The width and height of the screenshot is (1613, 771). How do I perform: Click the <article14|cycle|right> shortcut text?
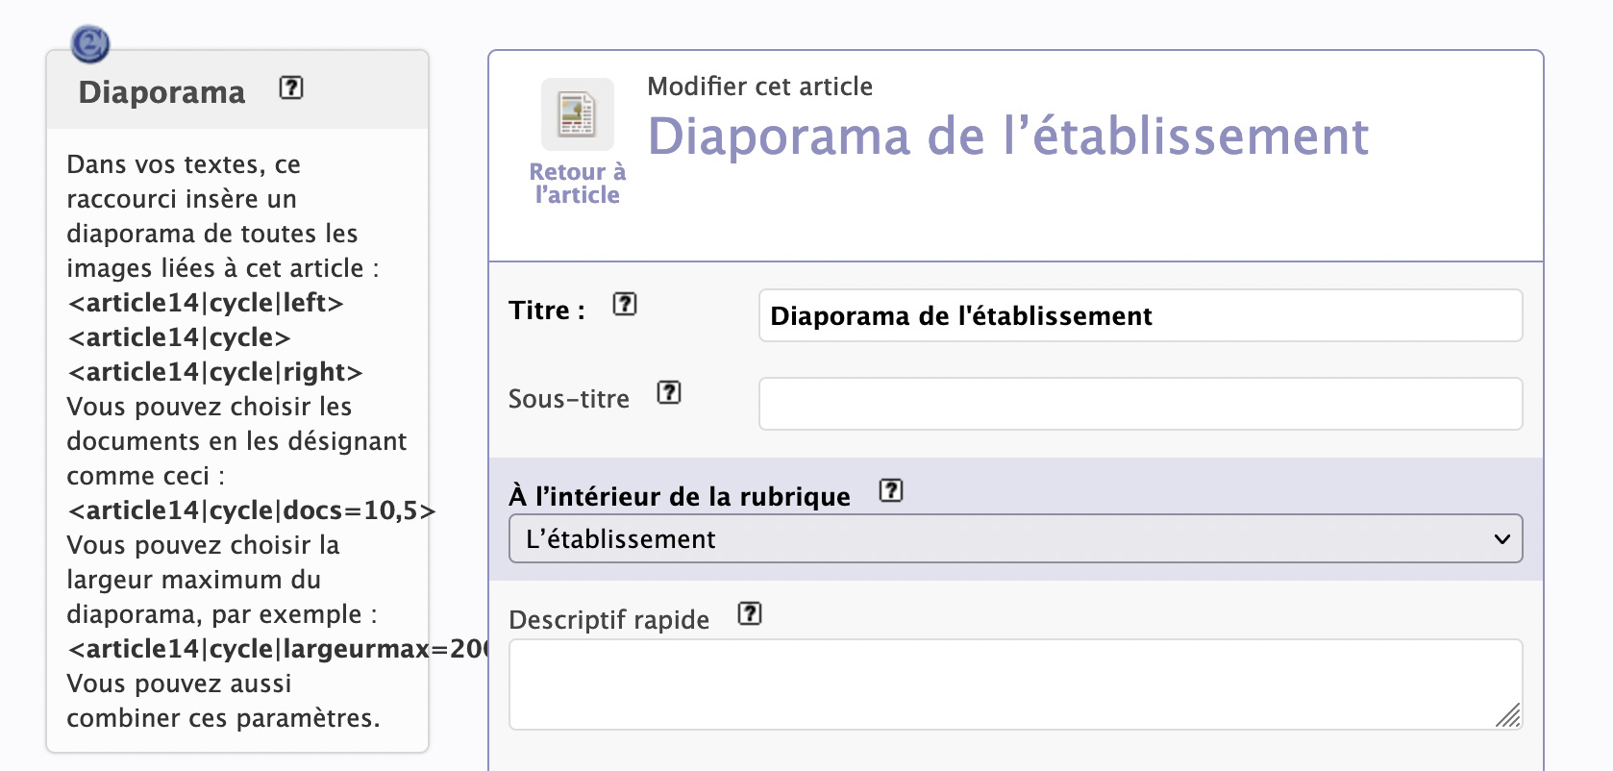tap(215, 372)
